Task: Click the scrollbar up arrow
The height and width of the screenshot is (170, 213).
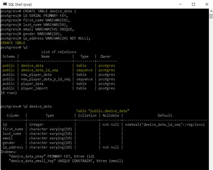Action: point(211,11)
